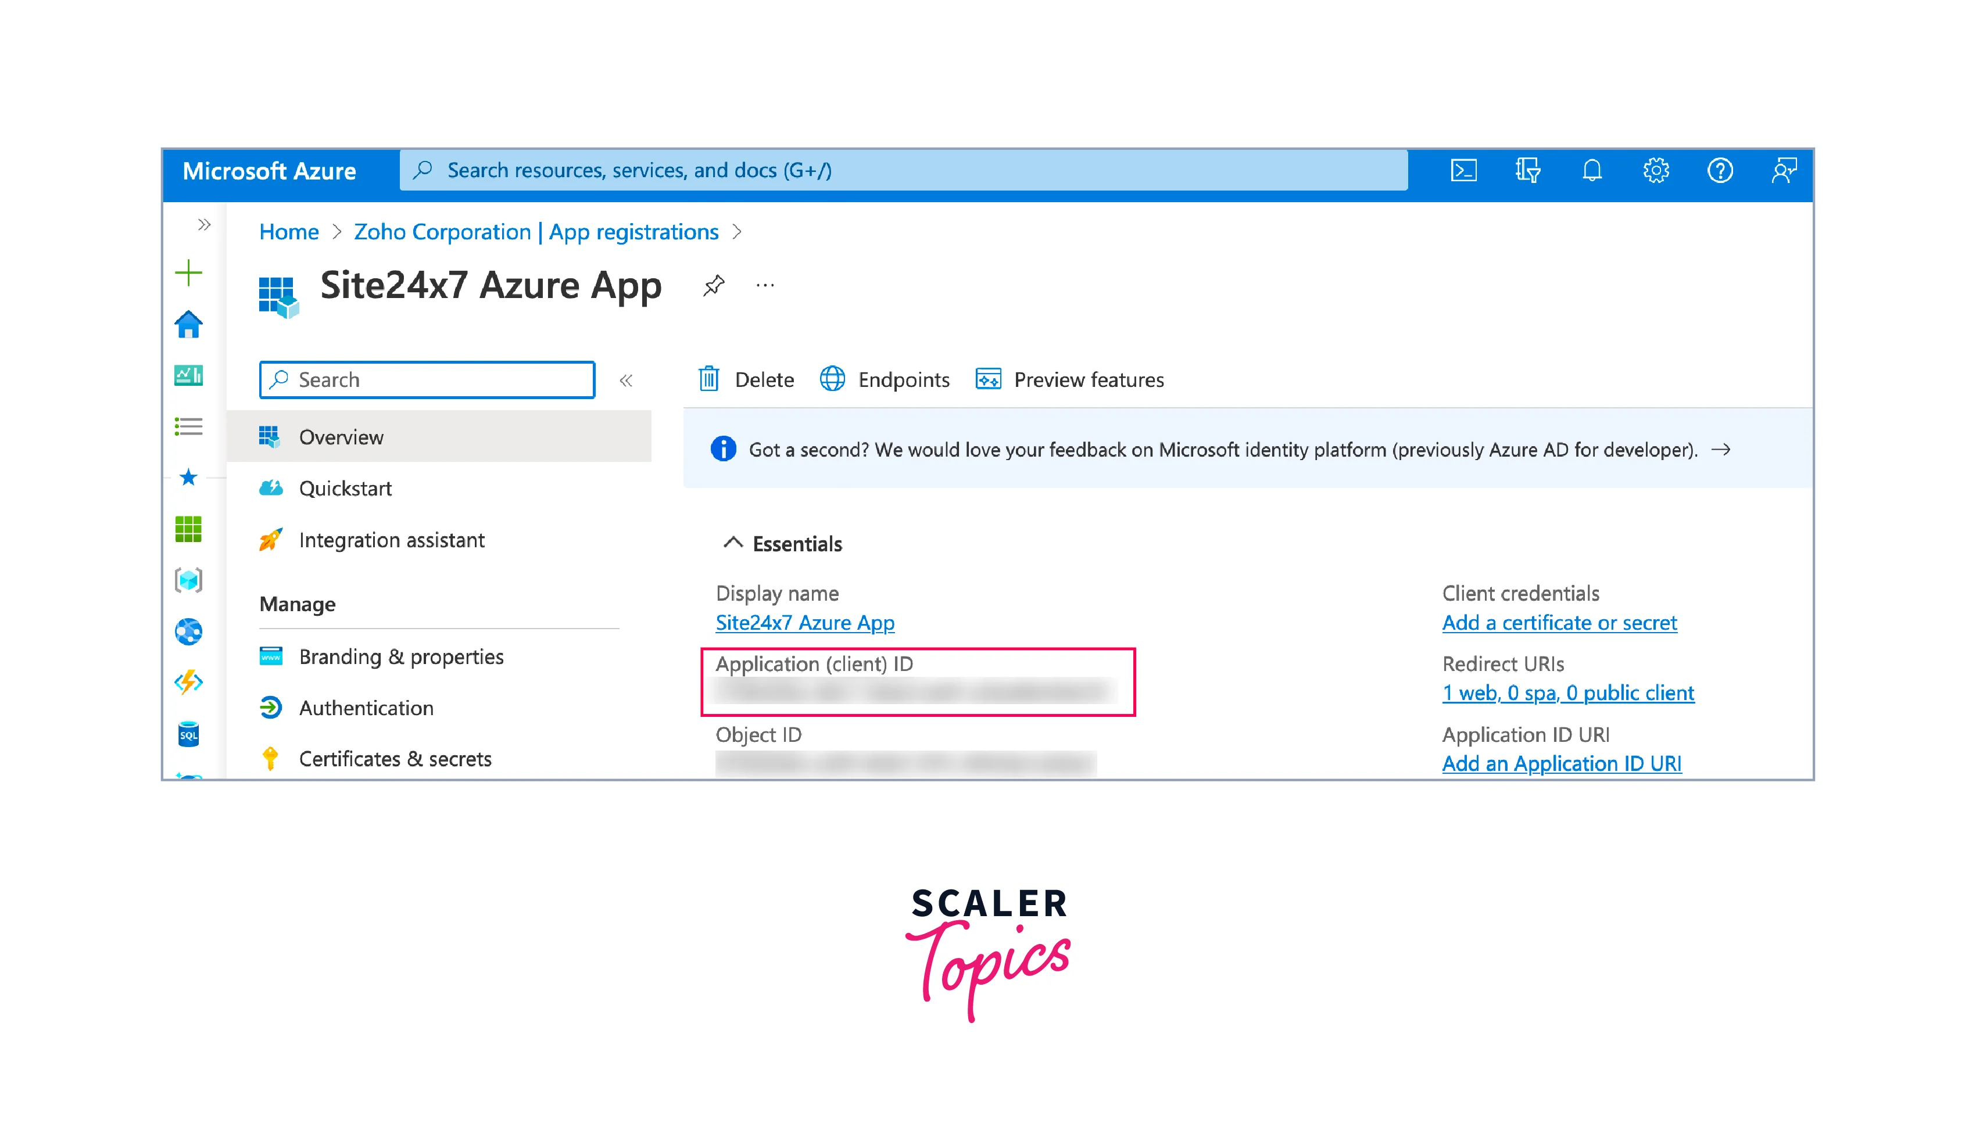The height and width of the screenshot is (1134, 1976).
Task: Open Cloud Shell from the top bar
Action: click(x=1463, y=171)
